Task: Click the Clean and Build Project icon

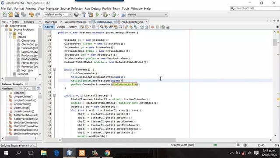Action: point(91,14)
